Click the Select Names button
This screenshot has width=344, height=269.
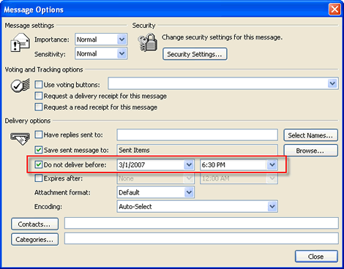click(310, 135)
